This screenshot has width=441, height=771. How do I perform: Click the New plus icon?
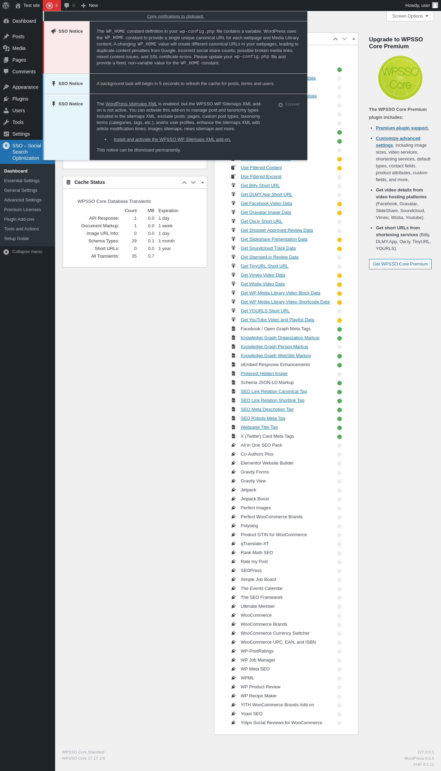coord(83,6)
